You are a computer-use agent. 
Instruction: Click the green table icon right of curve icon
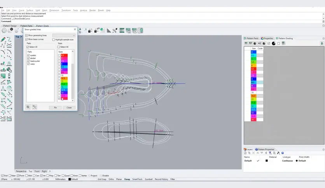[122, 30]
